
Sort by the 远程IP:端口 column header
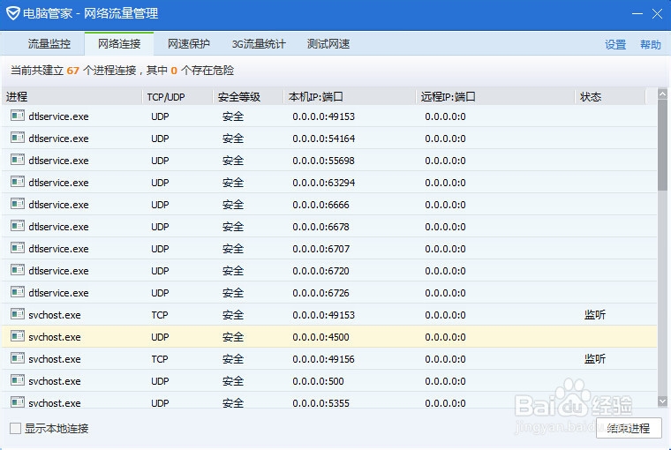click(x=495, y=97)
